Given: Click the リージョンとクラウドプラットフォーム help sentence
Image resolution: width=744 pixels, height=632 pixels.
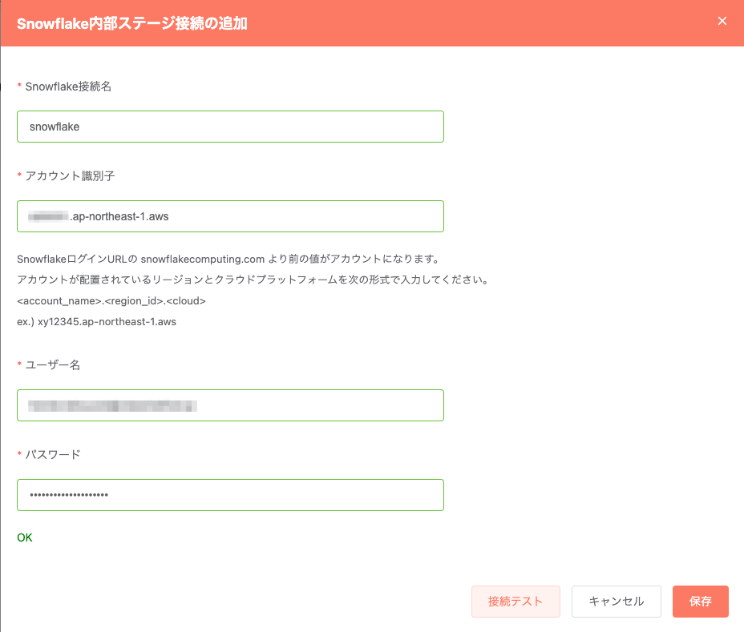Looking at the screenshot, I should [x=253, y=280].
